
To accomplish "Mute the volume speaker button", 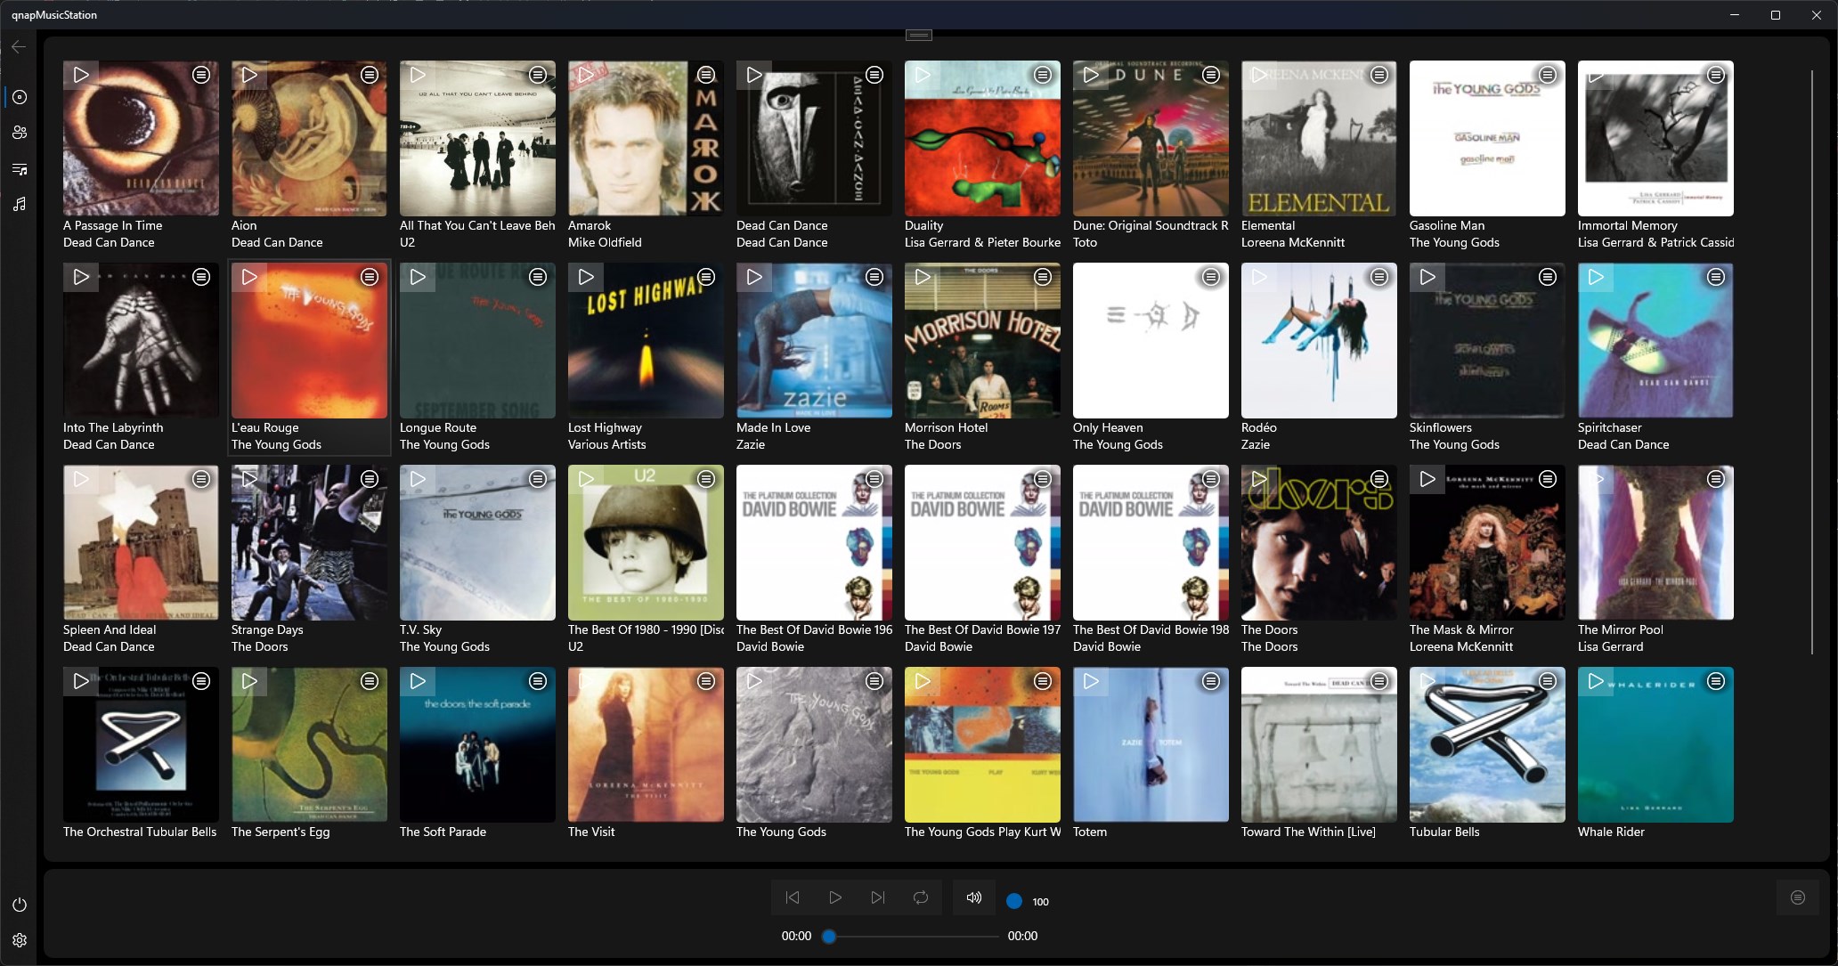I will [974, 897].
